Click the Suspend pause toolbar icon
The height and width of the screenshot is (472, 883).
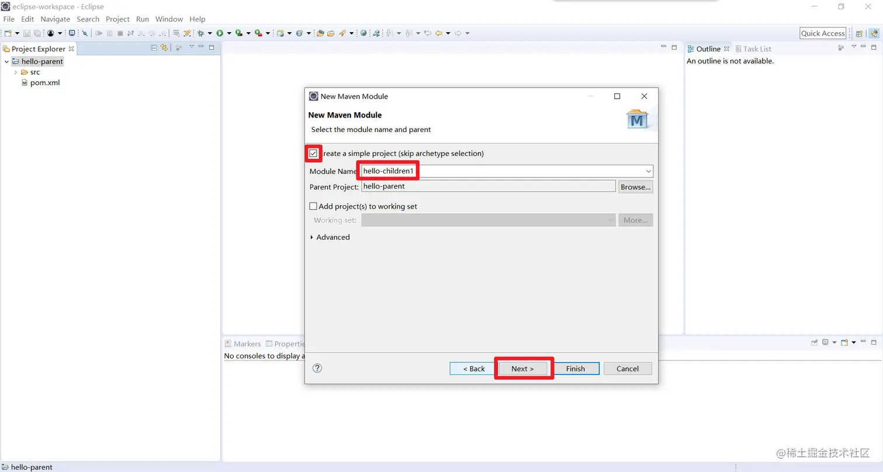pyautogui.click(x=109, y=33)
